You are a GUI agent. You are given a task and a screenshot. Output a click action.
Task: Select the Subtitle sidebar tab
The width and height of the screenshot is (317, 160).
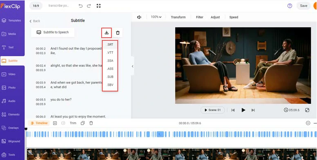12,61
